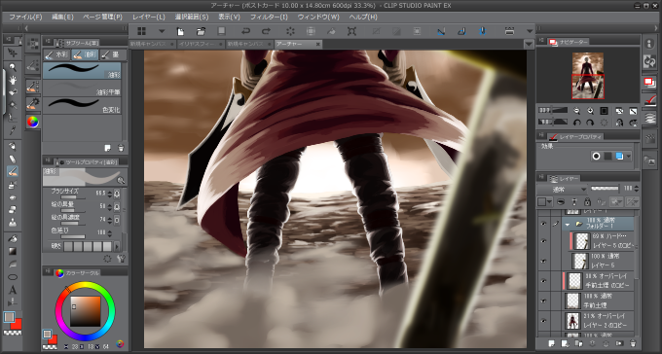The width and height of the screenshot is (662, 354).
Task: Expand command bar overflow arrow
Action: tap(530, 31)
